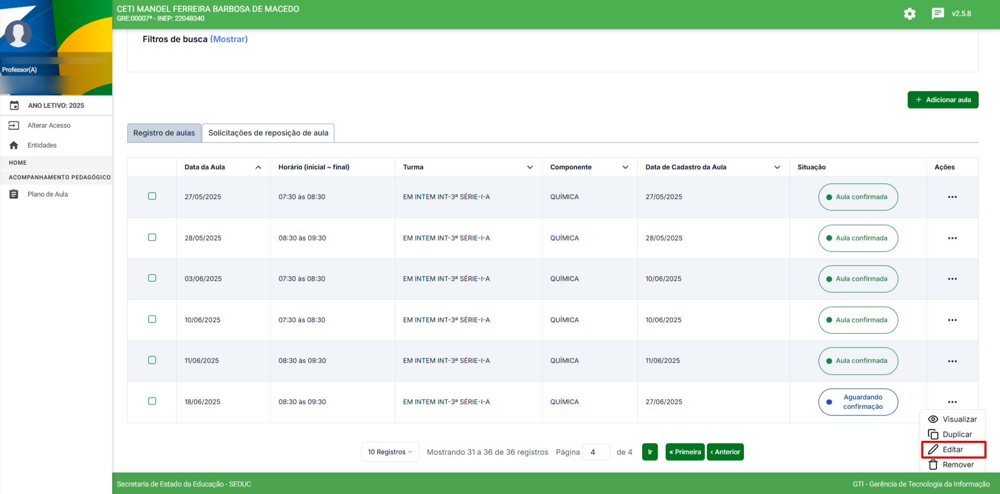Switch to Solicitações de reposição de aula tab
This screenshot has height=494, width=1000.
268,133
